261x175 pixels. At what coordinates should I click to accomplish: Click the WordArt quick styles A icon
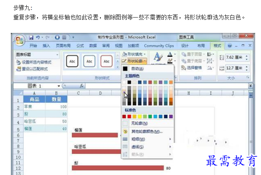coord(158,57)
